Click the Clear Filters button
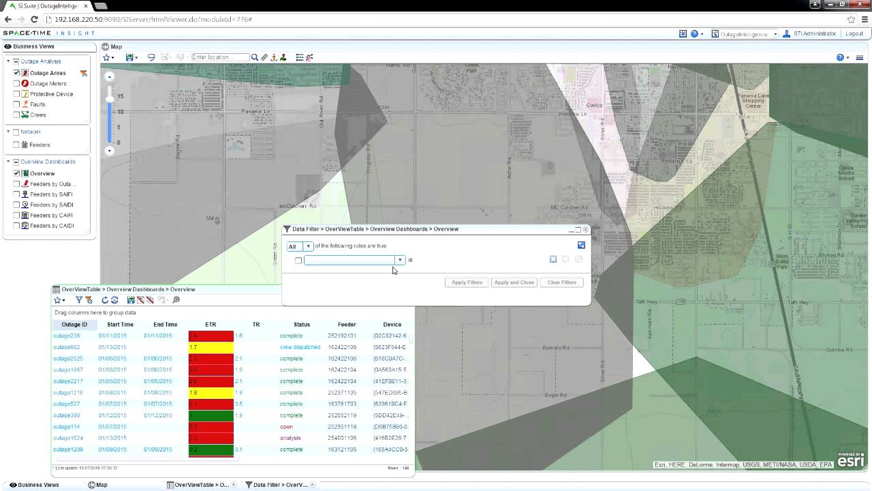The height and width of the screenshot is (491, 872). [x=561, y=282]
